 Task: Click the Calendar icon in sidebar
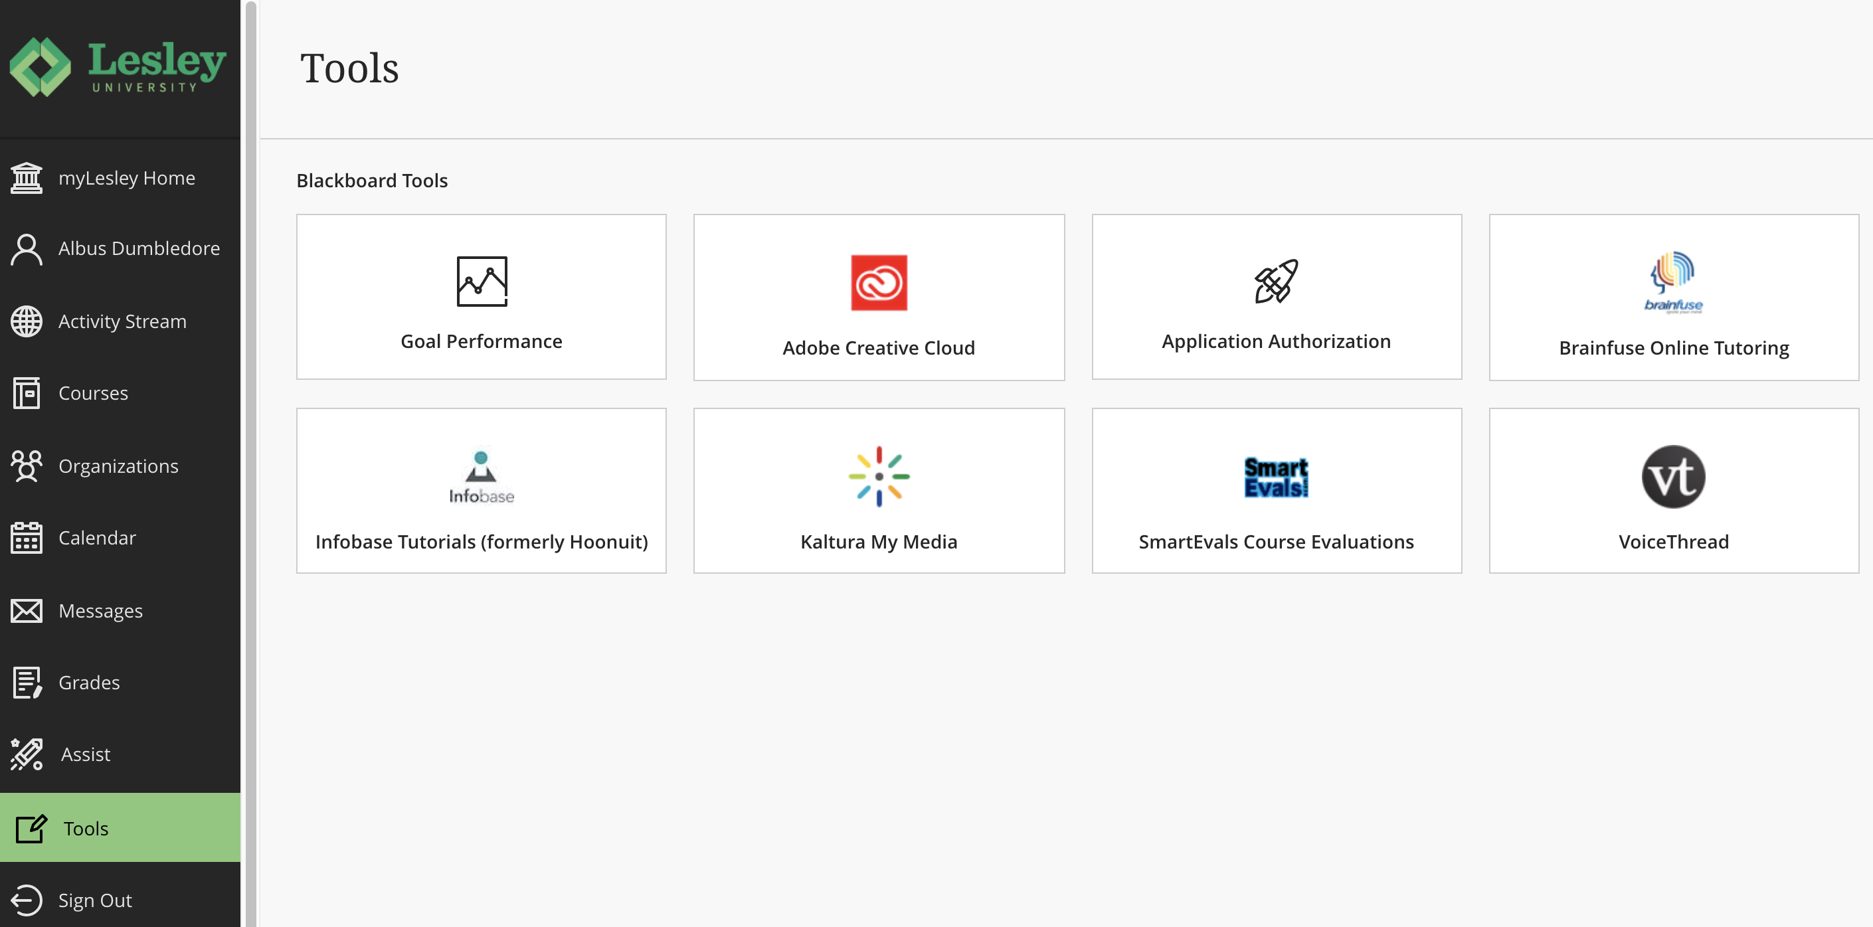(x=27, y=538)
